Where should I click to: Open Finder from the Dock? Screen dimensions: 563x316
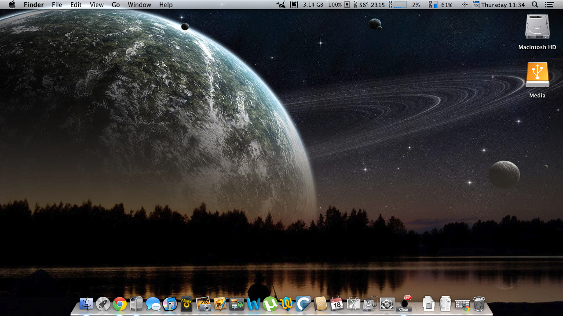(x=86, y=304)
